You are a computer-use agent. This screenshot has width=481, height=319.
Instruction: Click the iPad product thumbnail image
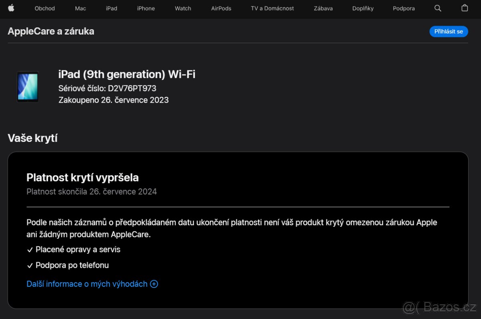click(28, 86)
